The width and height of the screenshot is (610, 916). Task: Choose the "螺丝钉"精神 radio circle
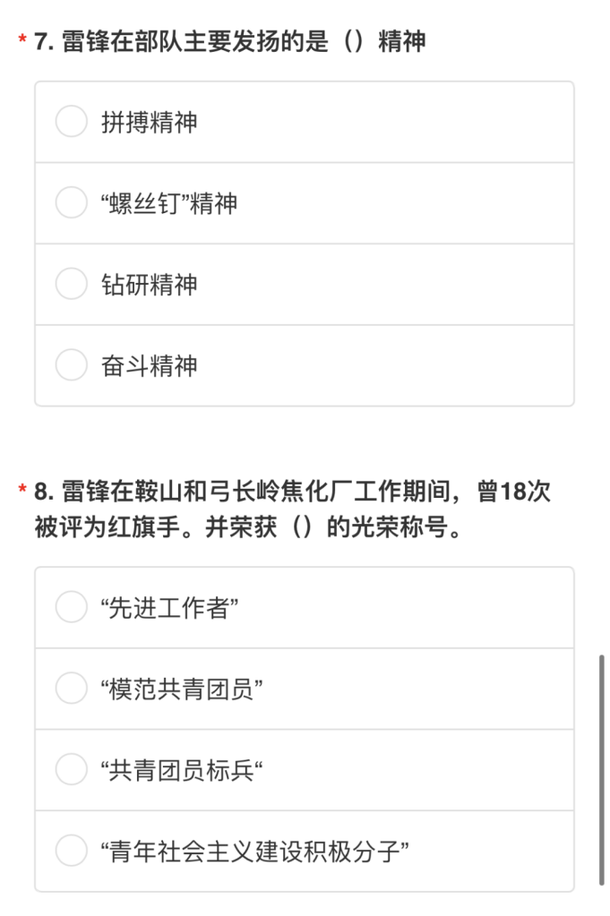pos(72,203)
